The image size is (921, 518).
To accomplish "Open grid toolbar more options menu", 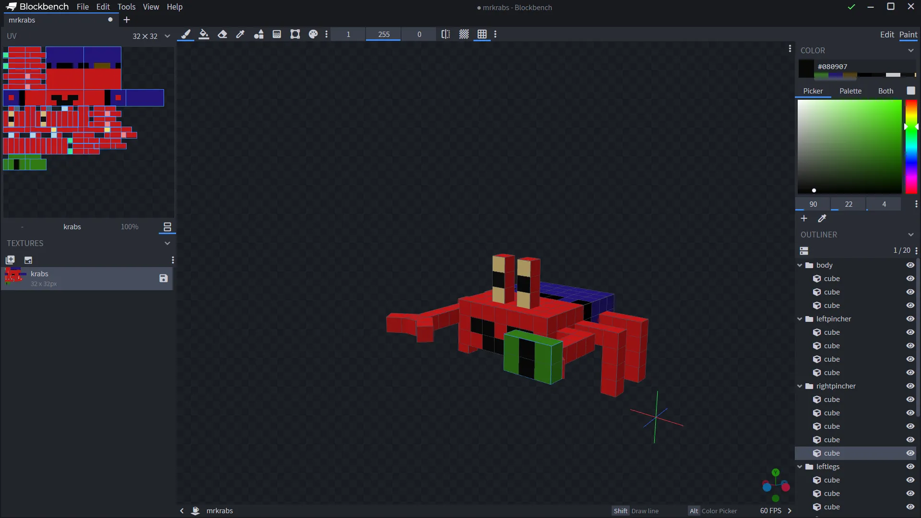I will pos(496,34).
